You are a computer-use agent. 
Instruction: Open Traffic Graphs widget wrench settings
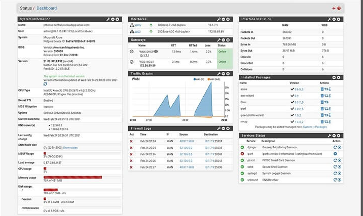(219, 73)
